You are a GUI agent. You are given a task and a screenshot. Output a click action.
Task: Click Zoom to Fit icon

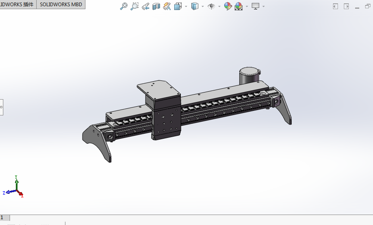(123, 6)
